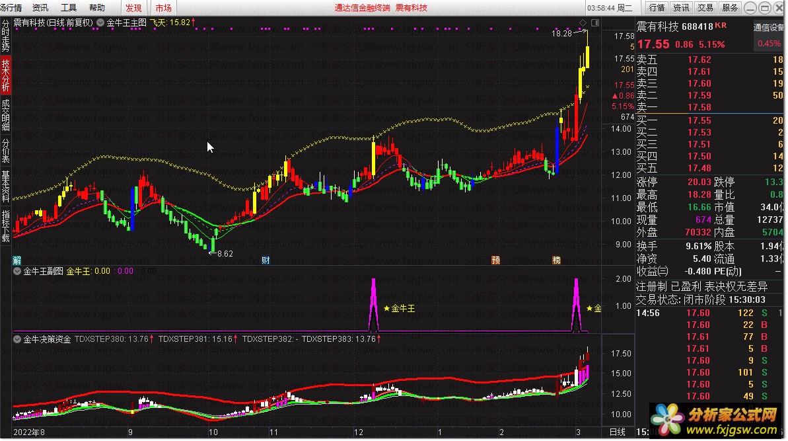Open the 帮助 menu
The height and width of the screenshot is (441, 788).
pyautogui.click(x=97, y=7)
